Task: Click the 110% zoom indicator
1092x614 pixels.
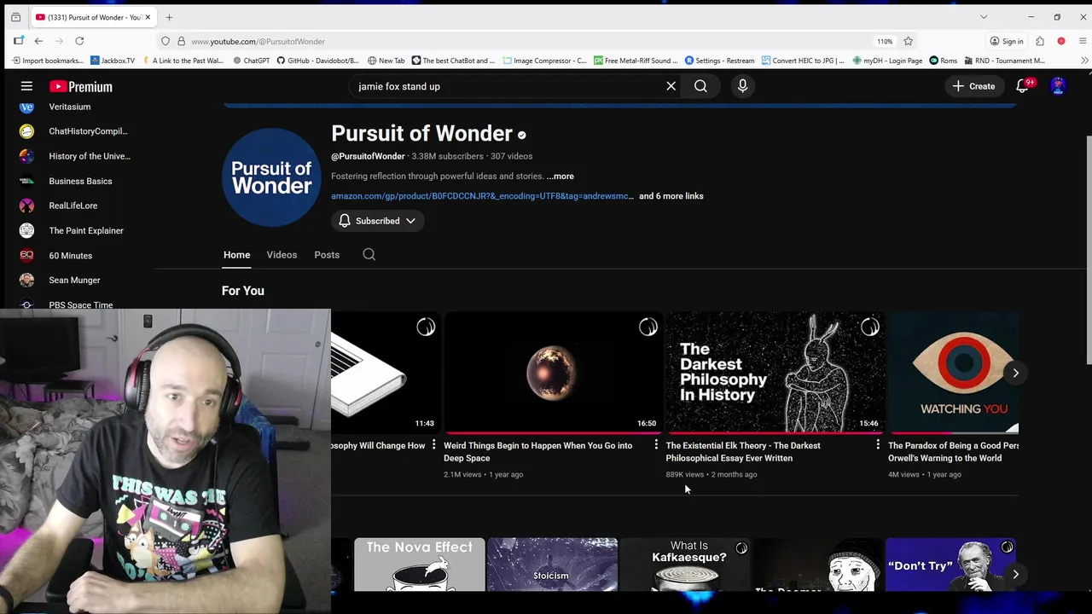Action: point(885,41)
